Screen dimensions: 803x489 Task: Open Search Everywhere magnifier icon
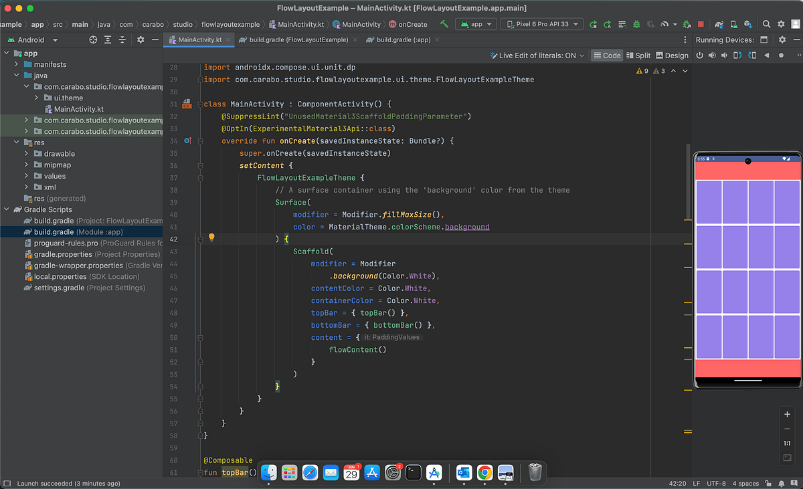click(766, 24)
